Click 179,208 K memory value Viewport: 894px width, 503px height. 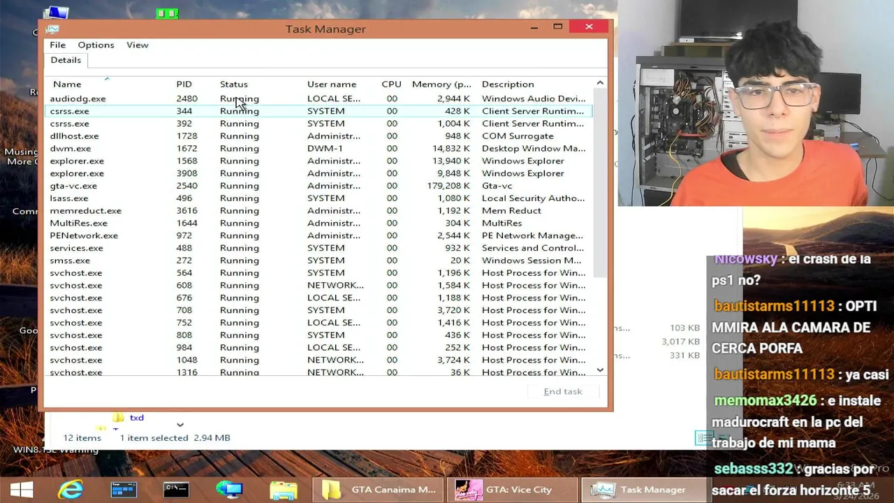click(448, 186)
